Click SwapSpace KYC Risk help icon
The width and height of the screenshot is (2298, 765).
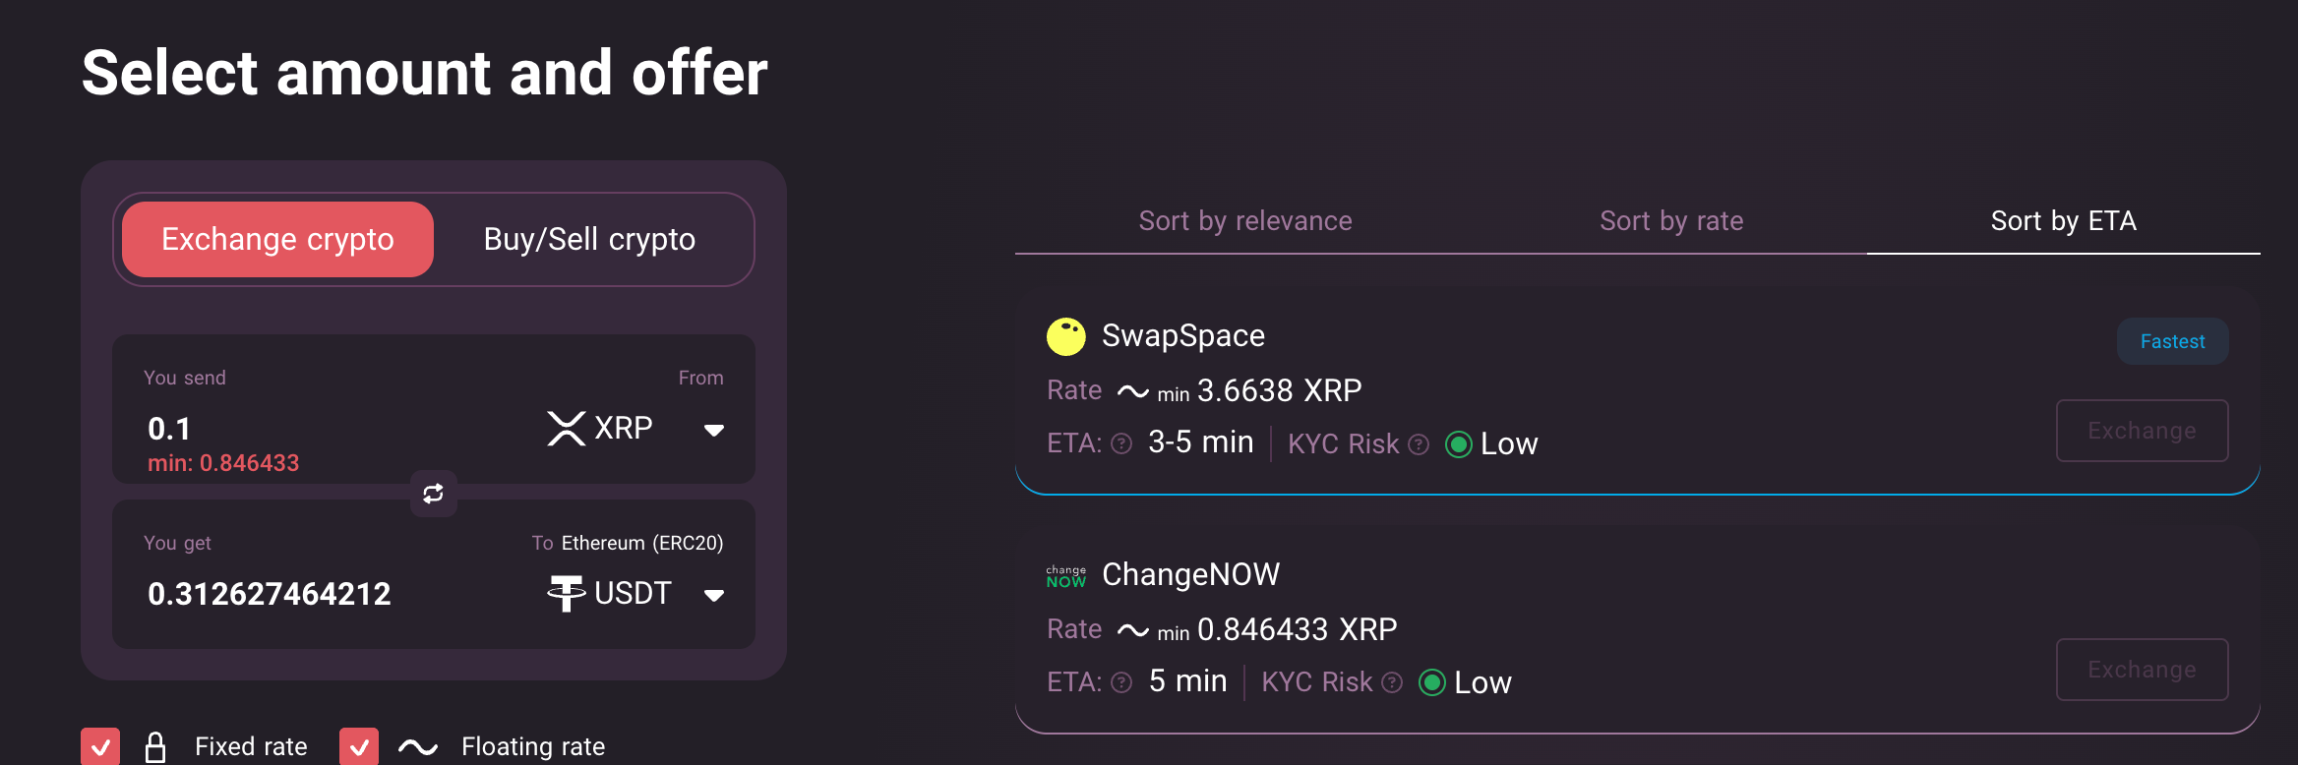tap(1419, 444)
